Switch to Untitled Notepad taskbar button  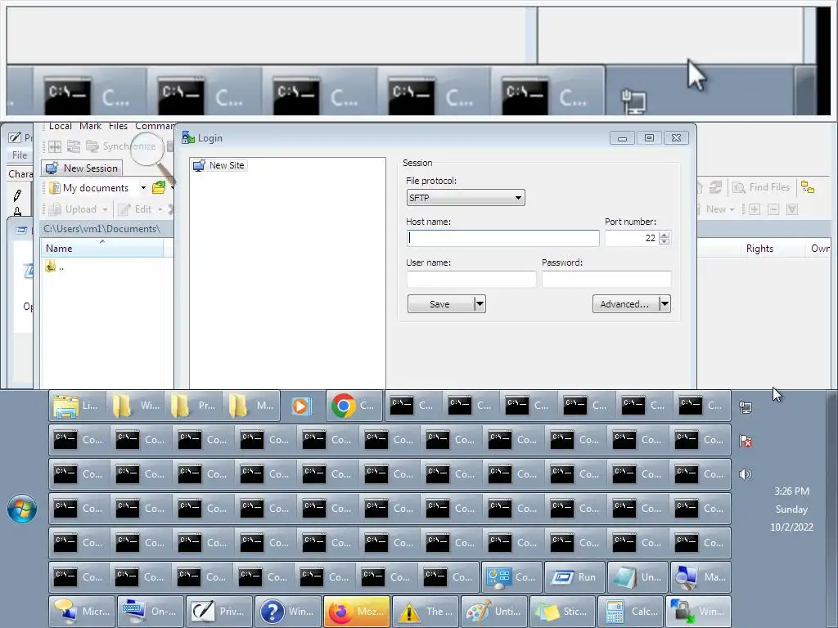[638, 577]
